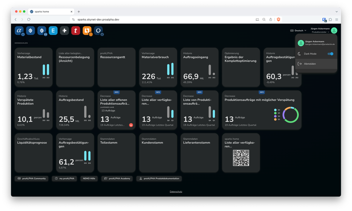Open the Brave shields lion icon
This screenshot has height=211, width=352.
click(278, 19)
